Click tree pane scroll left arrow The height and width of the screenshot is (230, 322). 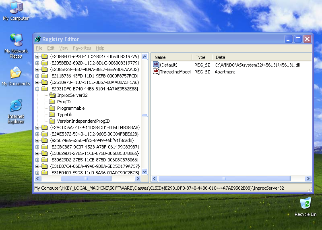38,178
